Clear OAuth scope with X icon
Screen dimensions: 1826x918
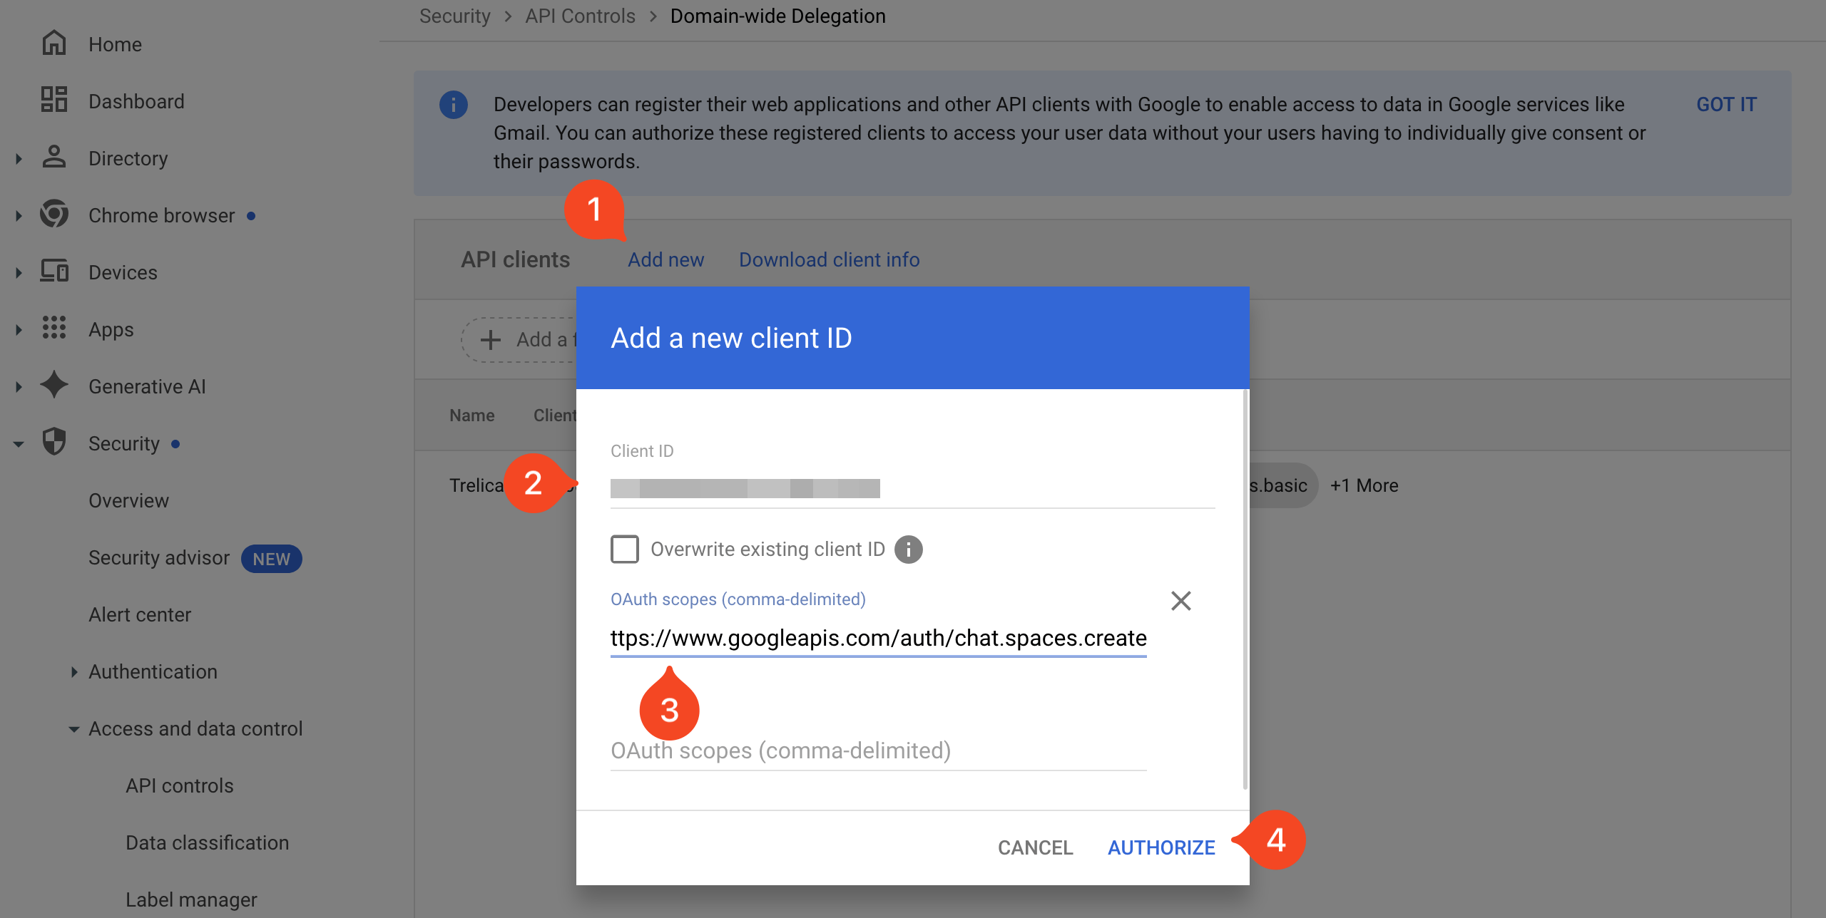pyautogui.click(x=1181, y=601)
